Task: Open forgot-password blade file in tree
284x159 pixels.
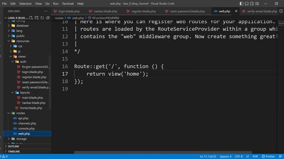Action: coord(33,67)
